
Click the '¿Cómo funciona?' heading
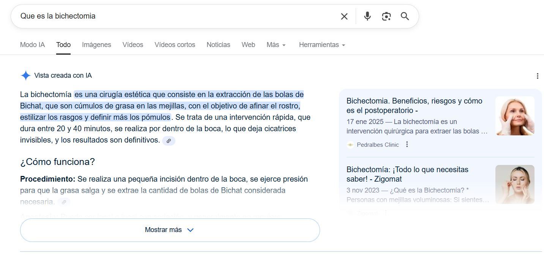[57, 162]
